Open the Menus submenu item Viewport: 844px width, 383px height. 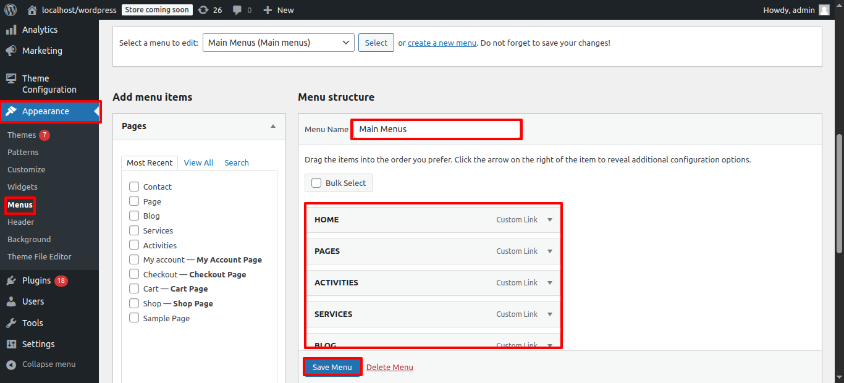tap(20, 204)
